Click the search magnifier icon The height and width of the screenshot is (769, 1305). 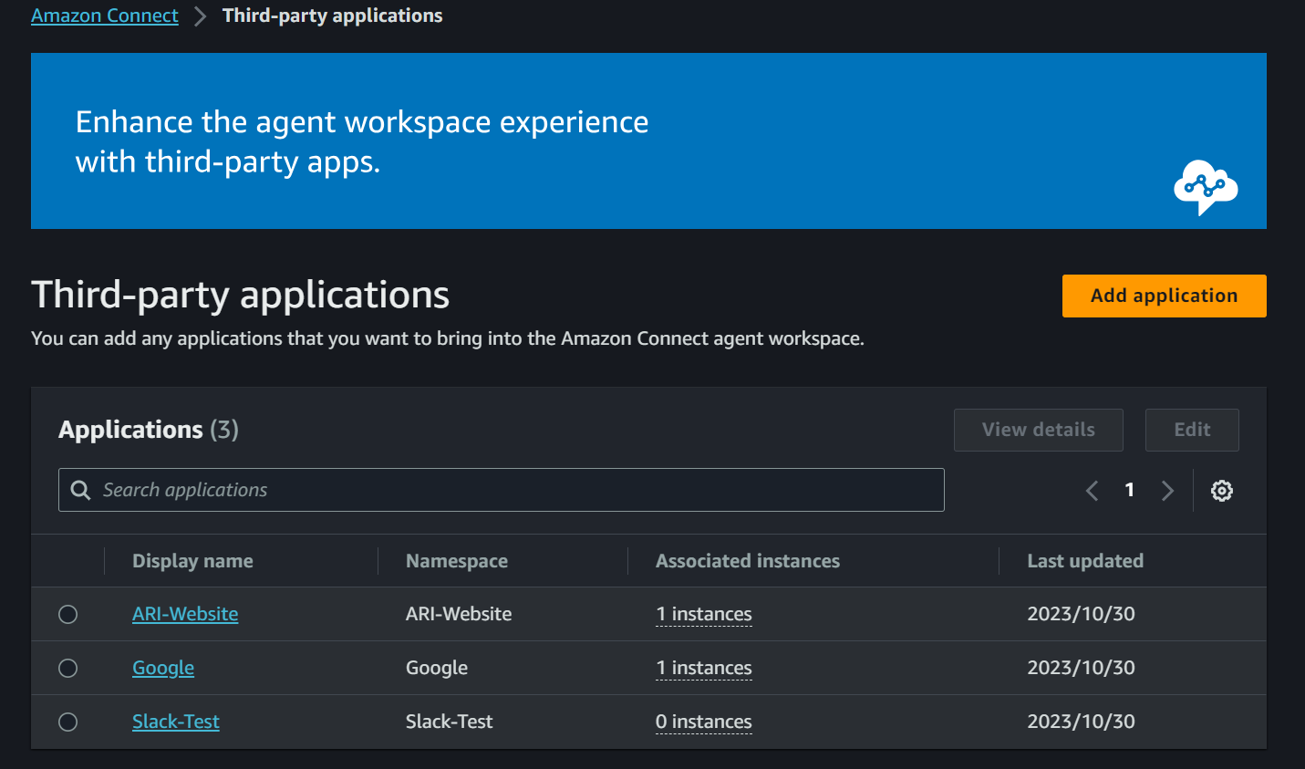[x=81, y=490]
